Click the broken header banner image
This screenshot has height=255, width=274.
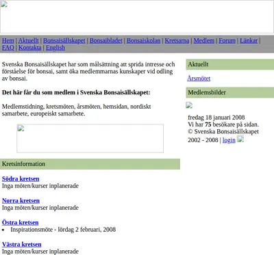pos(137,16)
